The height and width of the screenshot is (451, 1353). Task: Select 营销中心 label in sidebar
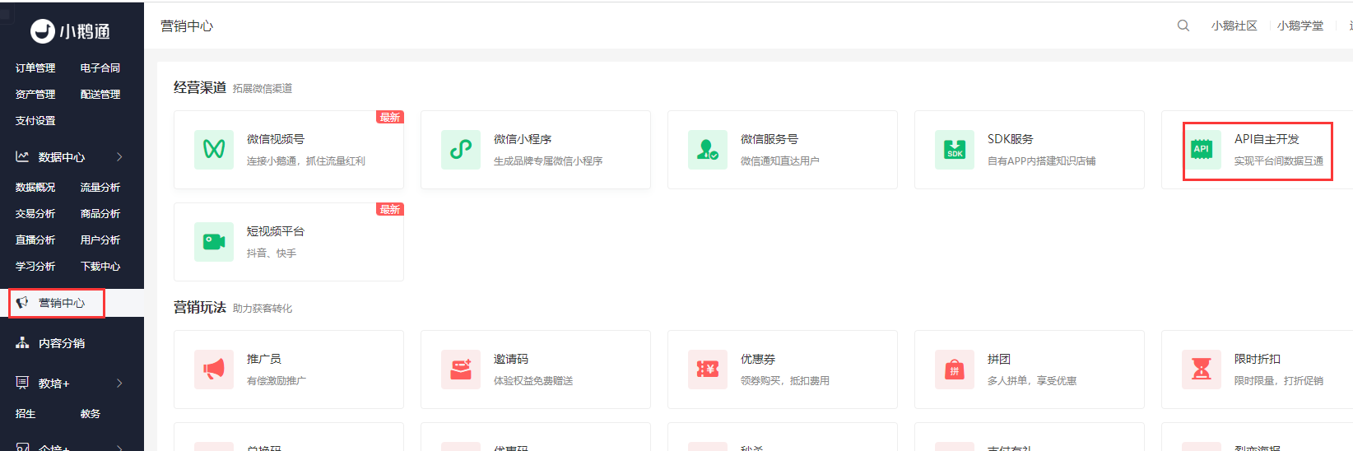[x=62, y=303]
